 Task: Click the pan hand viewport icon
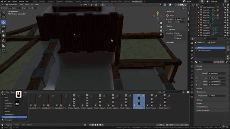tap(161, 27)
